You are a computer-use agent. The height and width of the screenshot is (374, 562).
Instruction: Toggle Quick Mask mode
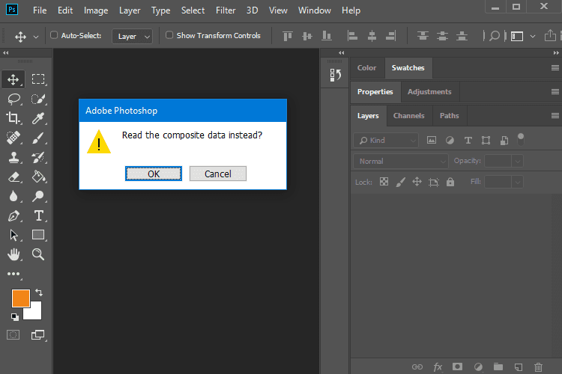(x=13, y=335)
